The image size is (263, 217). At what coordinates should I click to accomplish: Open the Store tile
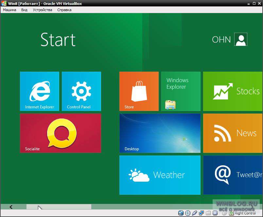(139, 91)
